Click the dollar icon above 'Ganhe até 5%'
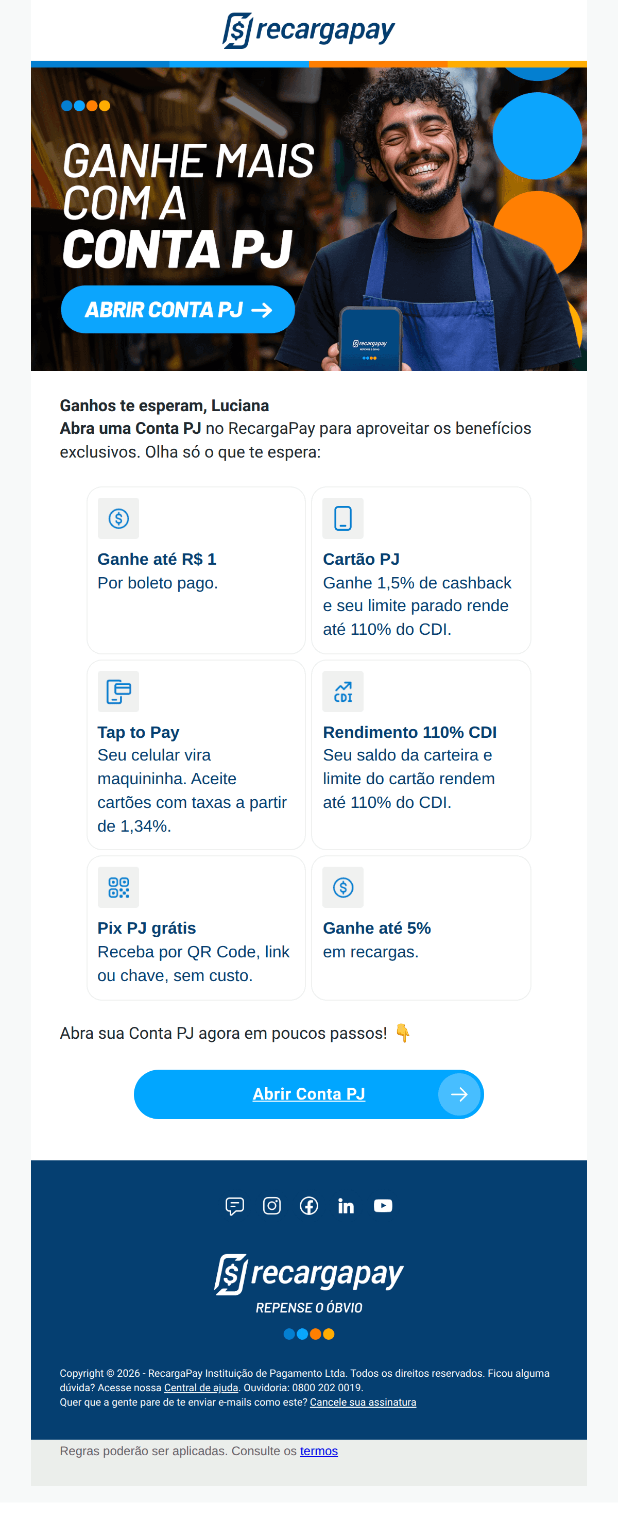This screenshot has width=618, height=1519. (343, 887)
